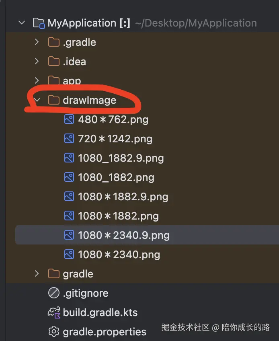Click the .gitignore file icon

(53, 293)
